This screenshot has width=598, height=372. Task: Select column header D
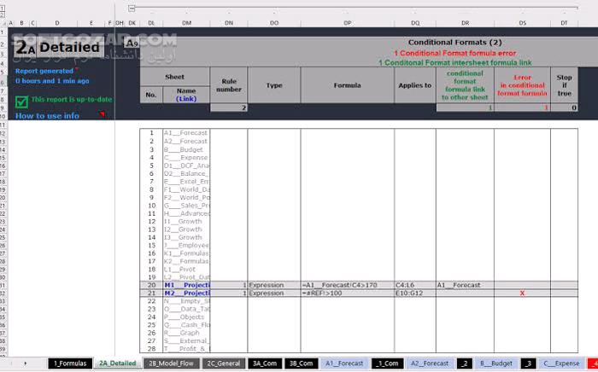pyautogui.click(x=57, y=23)
